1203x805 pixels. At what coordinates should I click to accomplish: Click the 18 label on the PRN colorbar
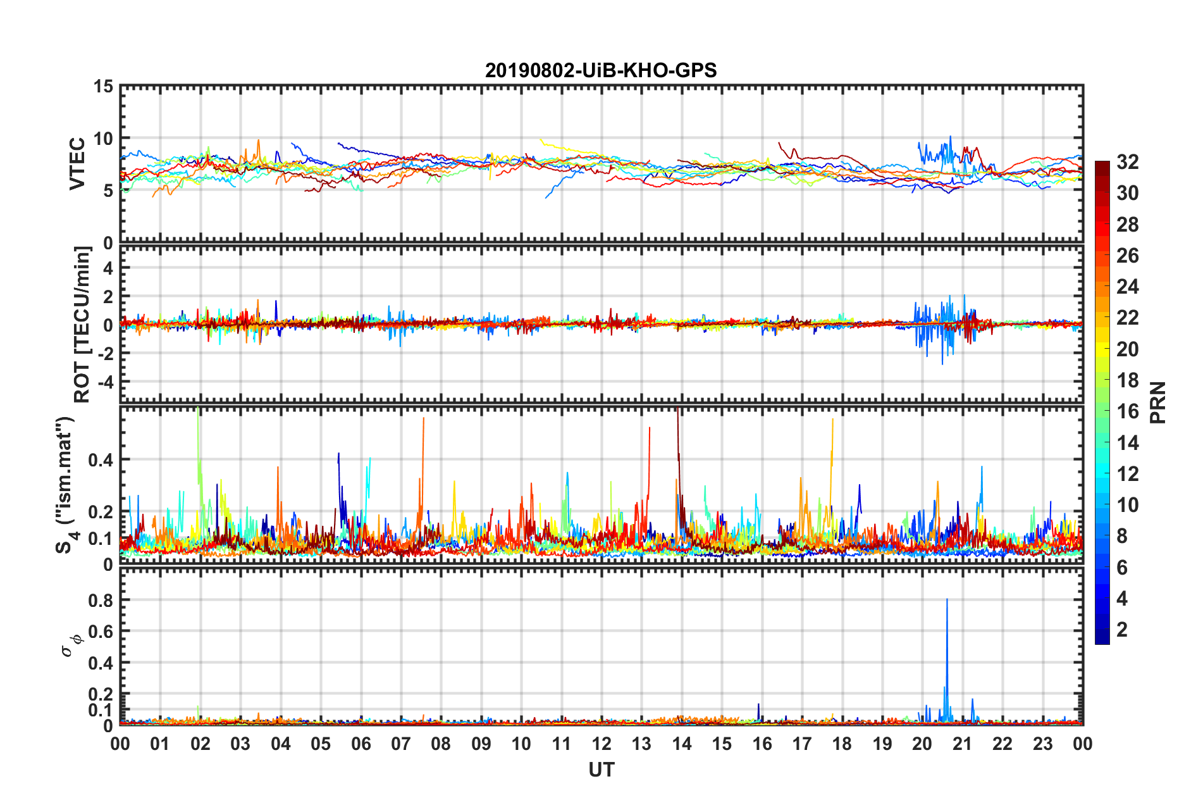pos(1127,380)
